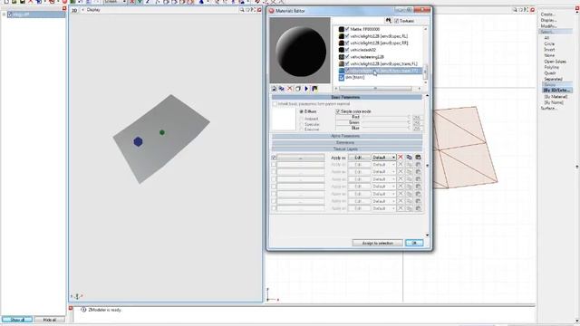Remove texture from first texture layer, red X

[401, 157]
